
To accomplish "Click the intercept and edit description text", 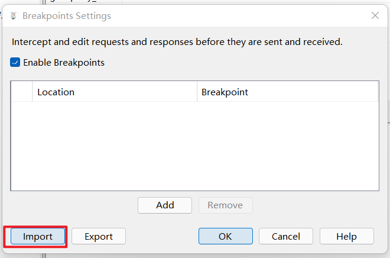I will point(177,42).
